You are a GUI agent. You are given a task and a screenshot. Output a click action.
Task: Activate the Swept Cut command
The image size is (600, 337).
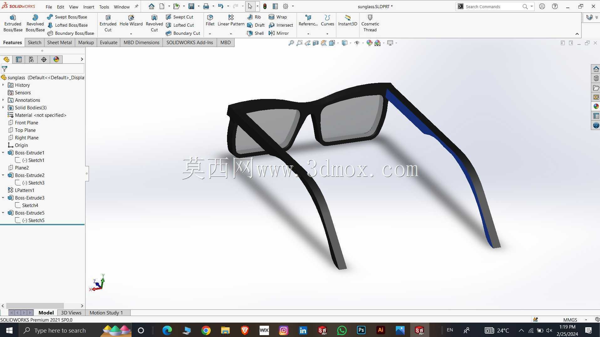tap(179, 17)
